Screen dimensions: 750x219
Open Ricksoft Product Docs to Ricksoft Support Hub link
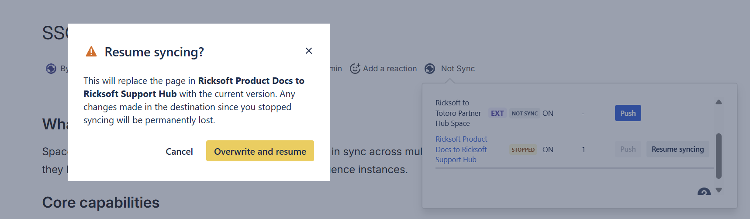pyautogui.click(x=461, y=149)
